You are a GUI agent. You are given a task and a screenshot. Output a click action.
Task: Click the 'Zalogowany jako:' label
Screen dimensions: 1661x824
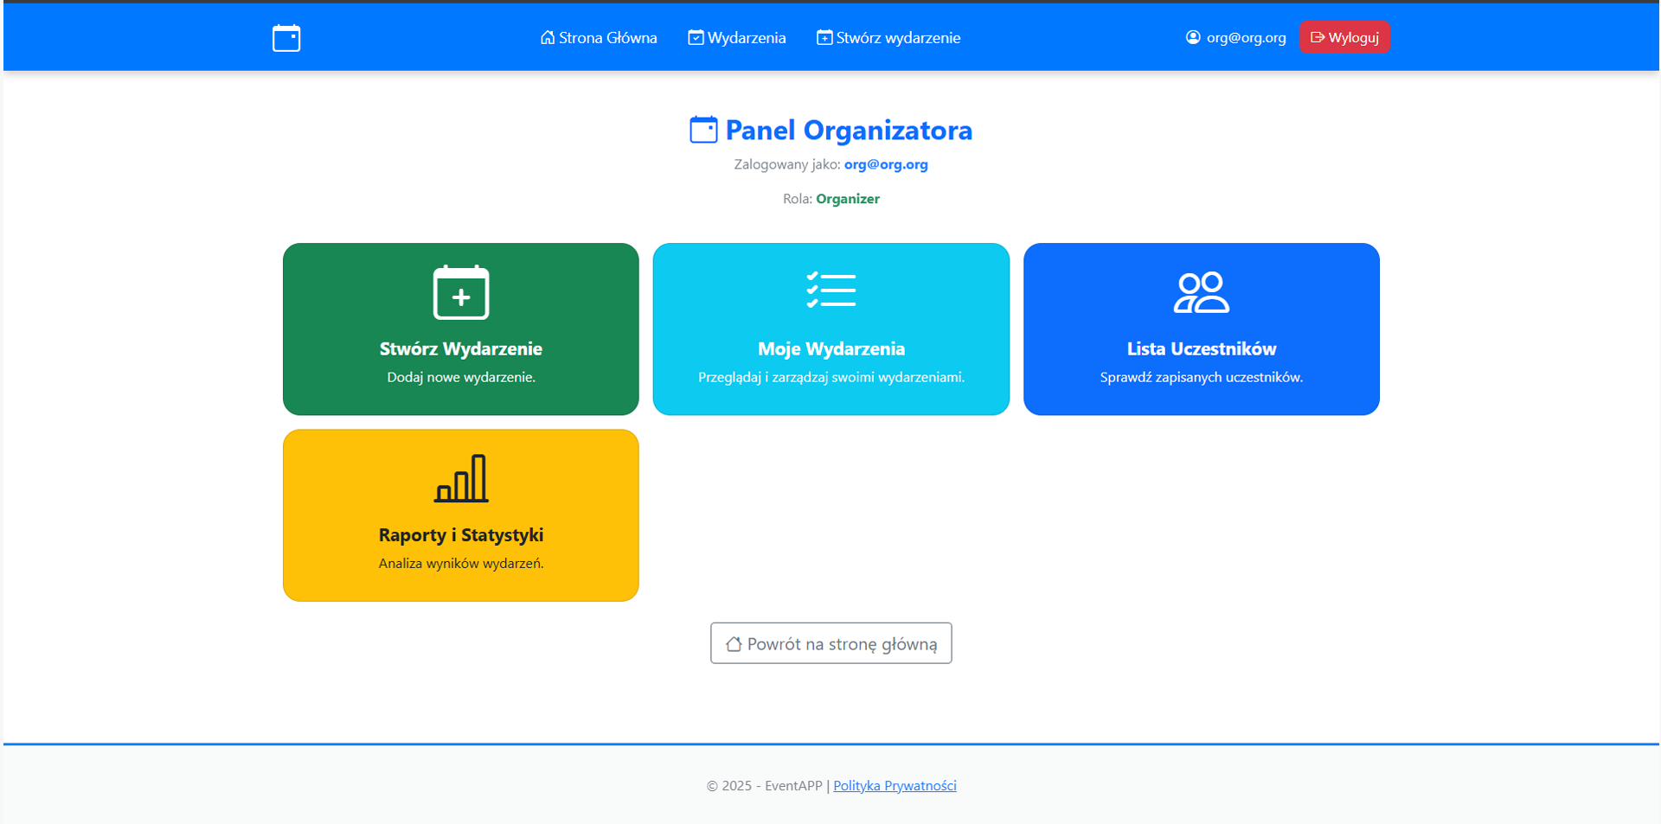tap(787, 164)
